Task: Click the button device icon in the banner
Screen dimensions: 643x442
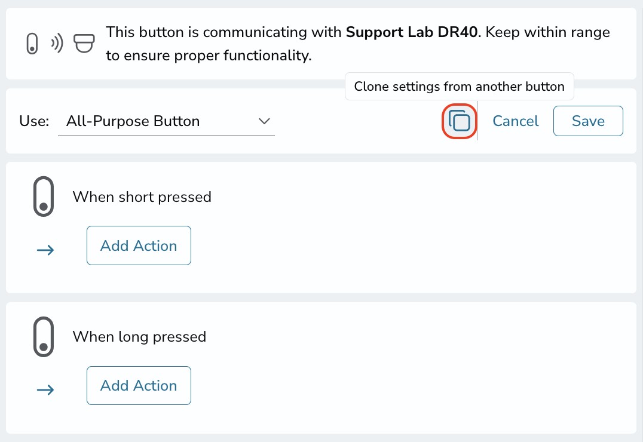Action: (x=32, y=44)
